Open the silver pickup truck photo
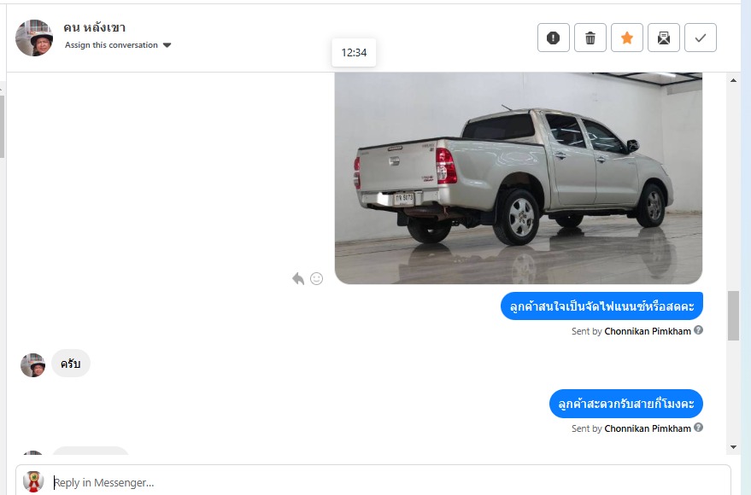 (519, 178)
